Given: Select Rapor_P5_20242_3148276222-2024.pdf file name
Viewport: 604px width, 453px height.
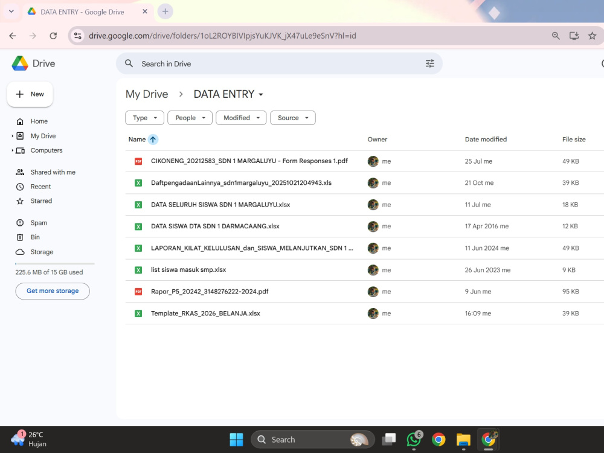Looking at the screenshot, I should pos(210,292).
